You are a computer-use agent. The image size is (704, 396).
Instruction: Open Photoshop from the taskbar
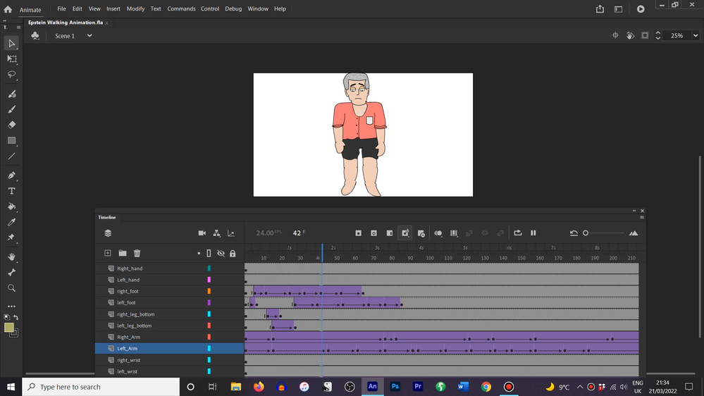coord(395,387)
